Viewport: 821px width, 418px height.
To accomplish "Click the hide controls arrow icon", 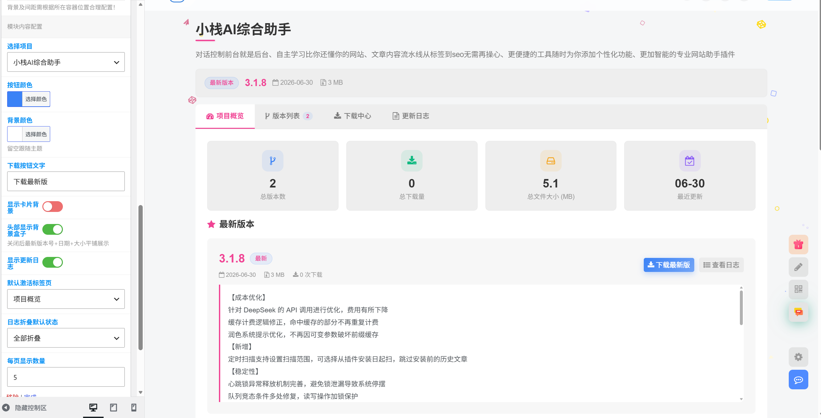I will 6,408.
